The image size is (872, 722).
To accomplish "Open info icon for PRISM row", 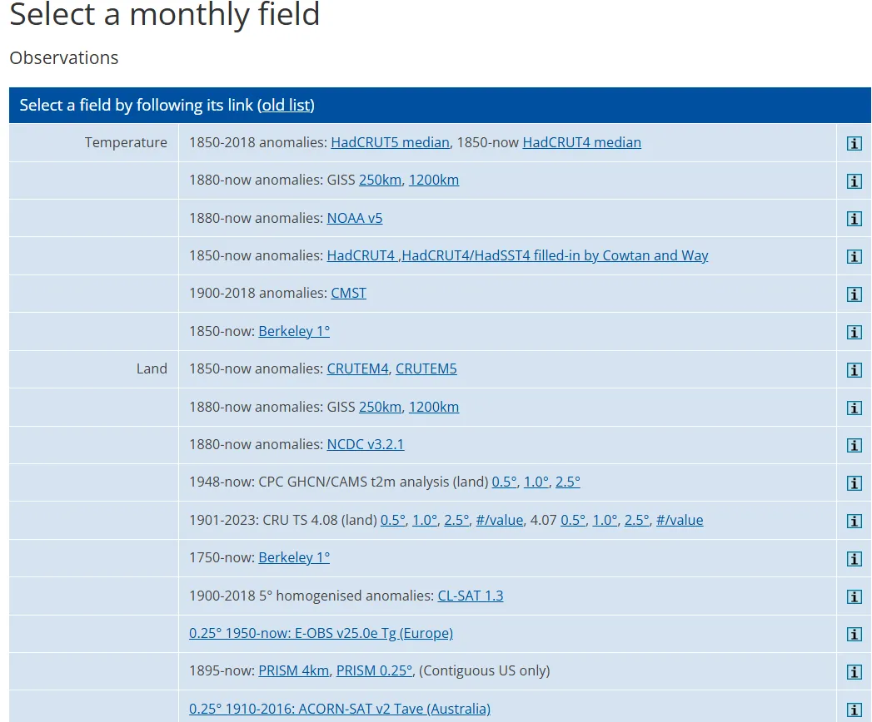I will [855, 672].
